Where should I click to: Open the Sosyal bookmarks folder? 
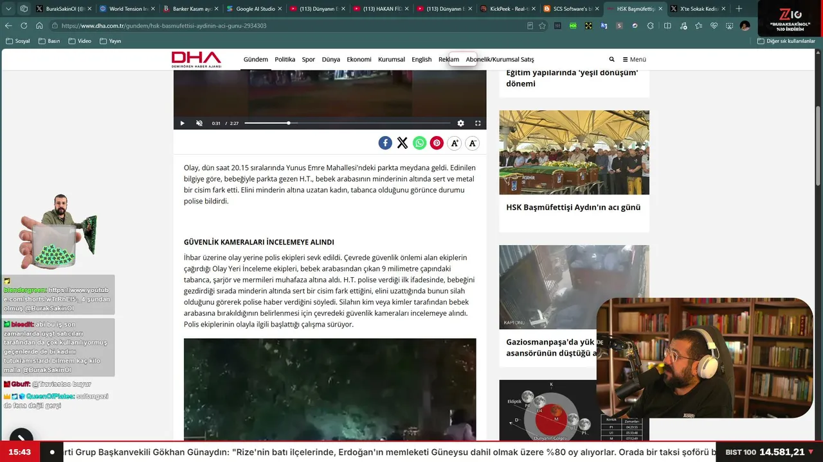pyautogui.click(x=18, y=41)
